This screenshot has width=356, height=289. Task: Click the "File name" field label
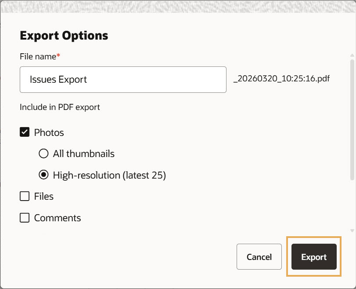(x=38, y=57)
